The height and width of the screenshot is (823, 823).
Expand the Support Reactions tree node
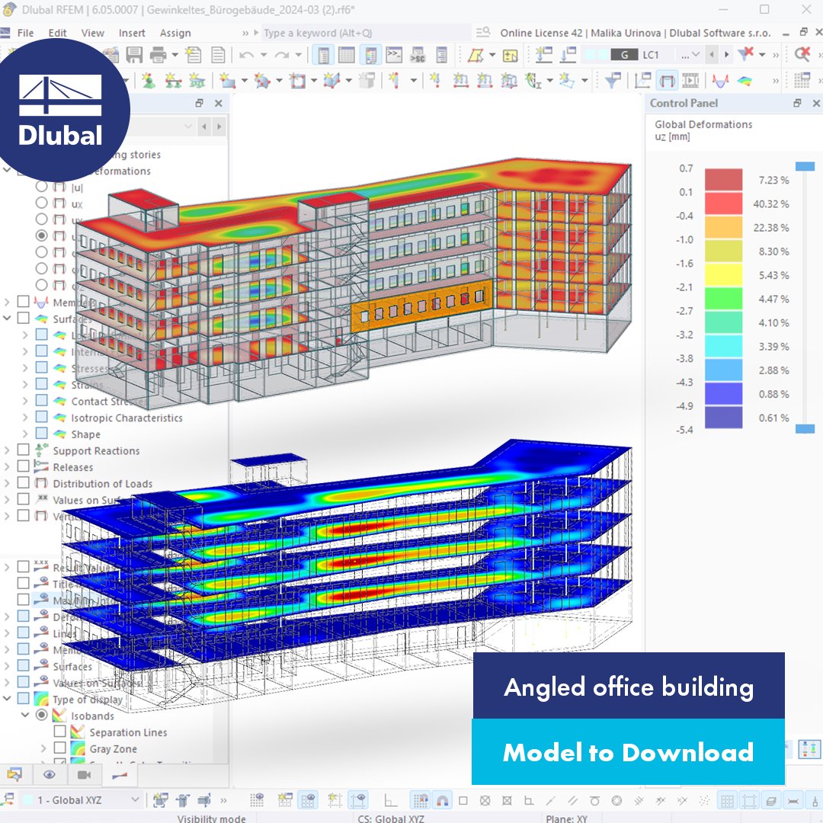pyautogui.click(x=7, y=450)
